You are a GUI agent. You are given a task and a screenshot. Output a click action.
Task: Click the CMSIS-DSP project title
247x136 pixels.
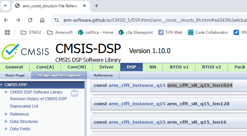coord(88,48)
